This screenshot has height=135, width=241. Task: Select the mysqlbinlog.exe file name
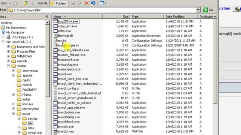[69, 117]
